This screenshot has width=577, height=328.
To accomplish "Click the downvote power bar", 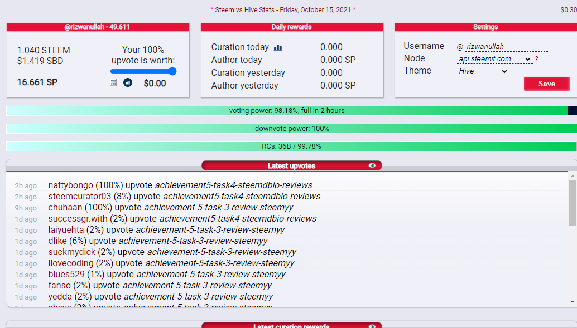I will pyautogui.click(x=291, y=129).
